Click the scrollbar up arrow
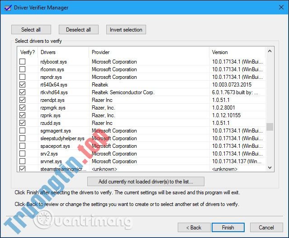This screenshot has width=289, height=238. pyautogui.click(x=270, y=51)
